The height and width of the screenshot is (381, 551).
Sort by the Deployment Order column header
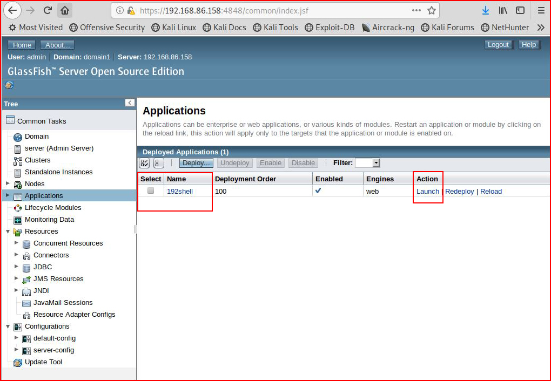click(x=245, y=179)
